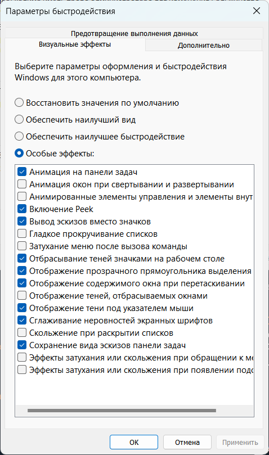Click the OK button

(134, 442)
